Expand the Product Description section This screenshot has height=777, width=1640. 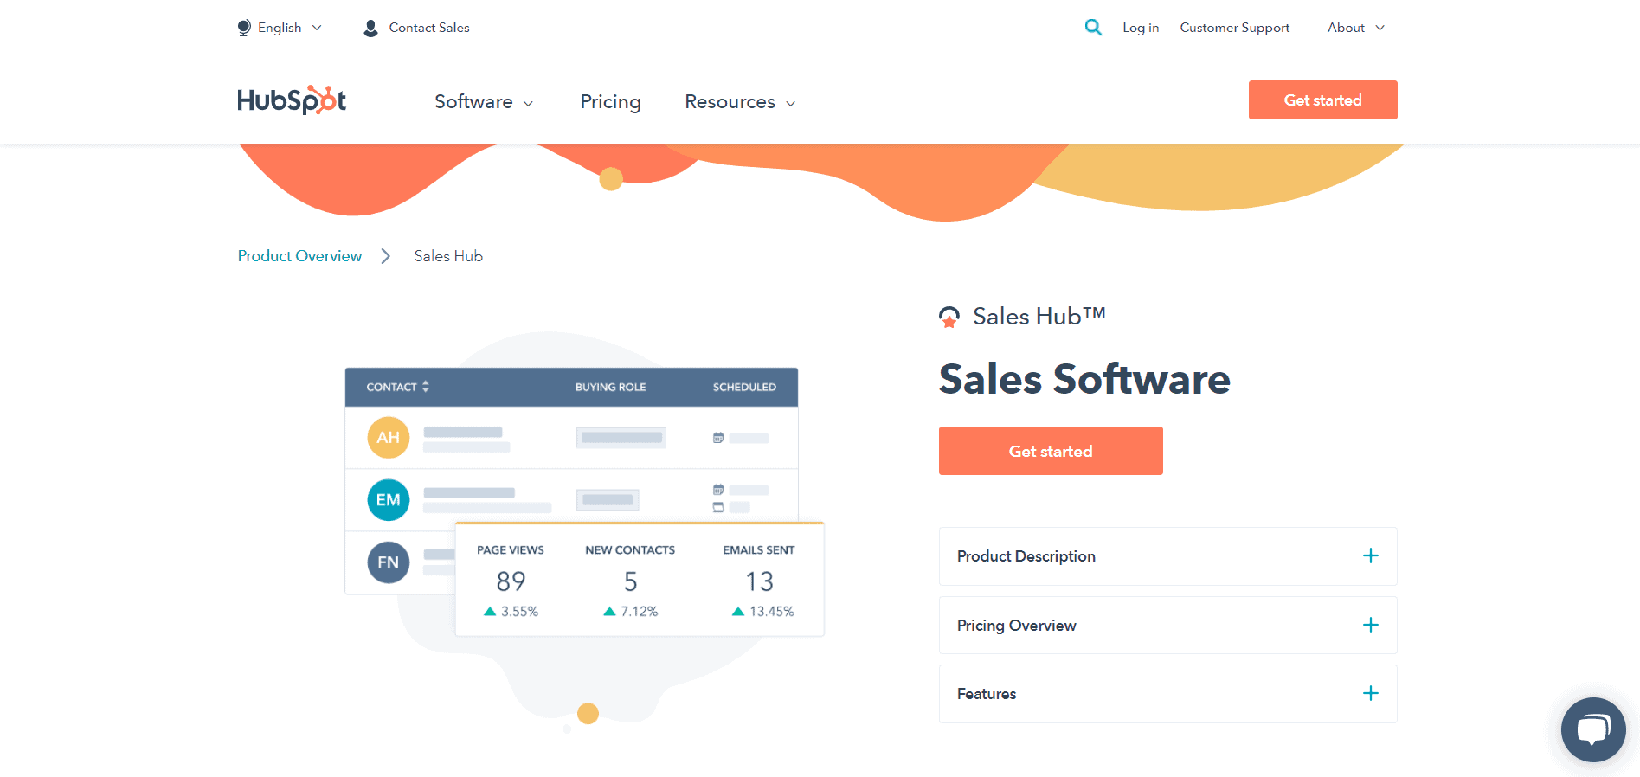pos(1167,556)
